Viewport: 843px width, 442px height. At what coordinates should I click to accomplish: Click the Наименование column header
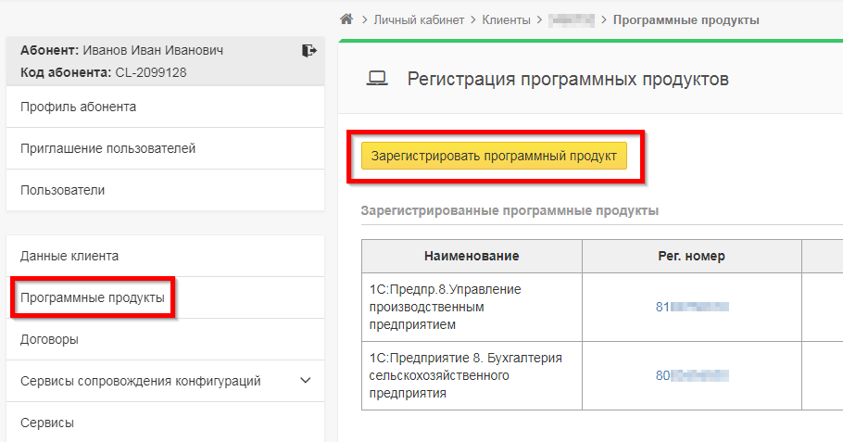pyautogui.click(x=472, y=256)
